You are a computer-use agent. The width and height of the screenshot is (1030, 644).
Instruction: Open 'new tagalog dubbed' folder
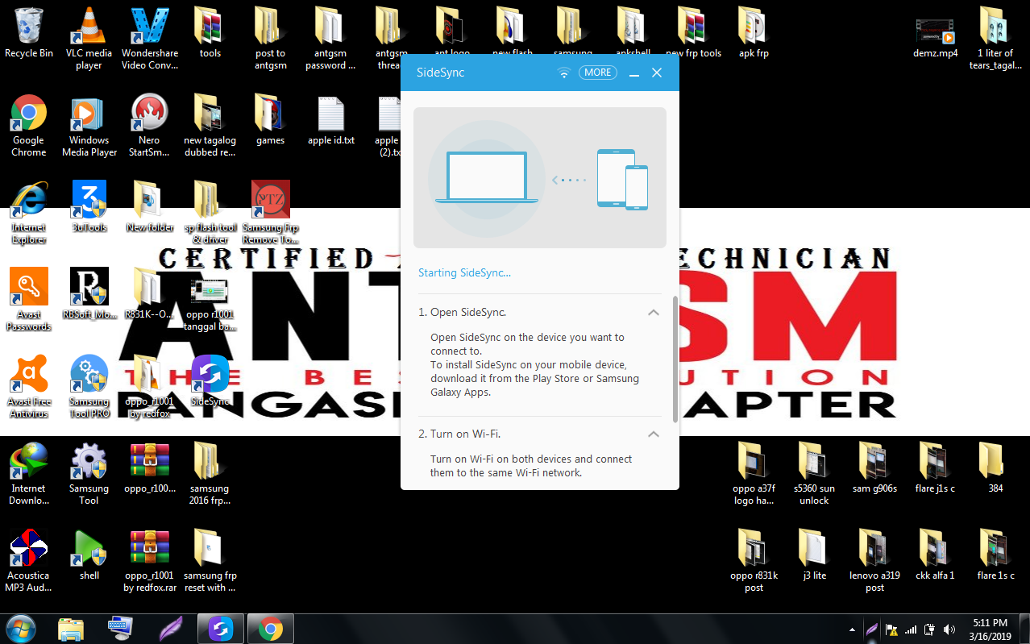[210, 126]
